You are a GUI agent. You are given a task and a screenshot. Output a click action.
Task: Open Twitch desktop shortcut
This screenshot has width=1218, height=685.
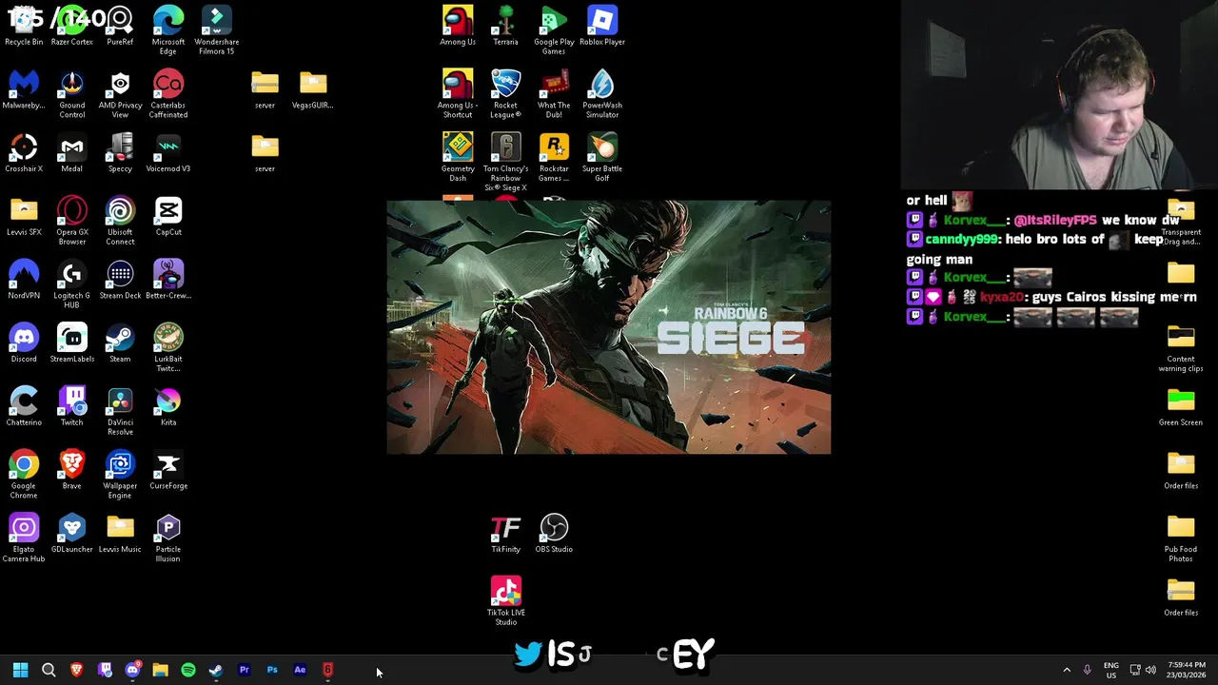click(x=72, y=407)
